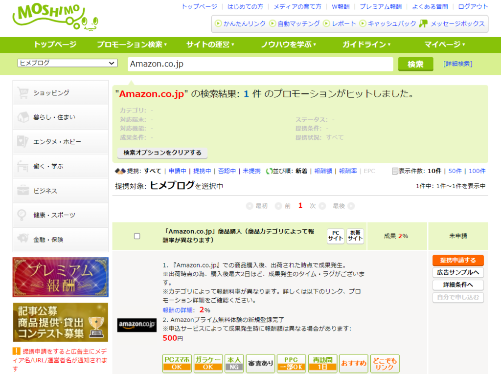Click the 再訪問 1日 badge
Viewport: 501px width, 374px height.
[322, 363]
